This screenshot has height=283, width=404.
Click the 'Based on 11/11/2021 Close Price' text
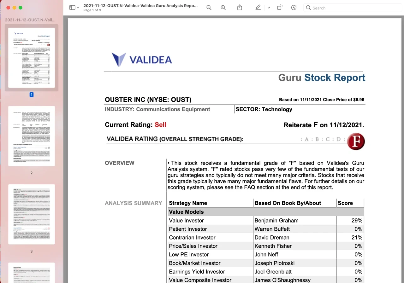[322, 100]
